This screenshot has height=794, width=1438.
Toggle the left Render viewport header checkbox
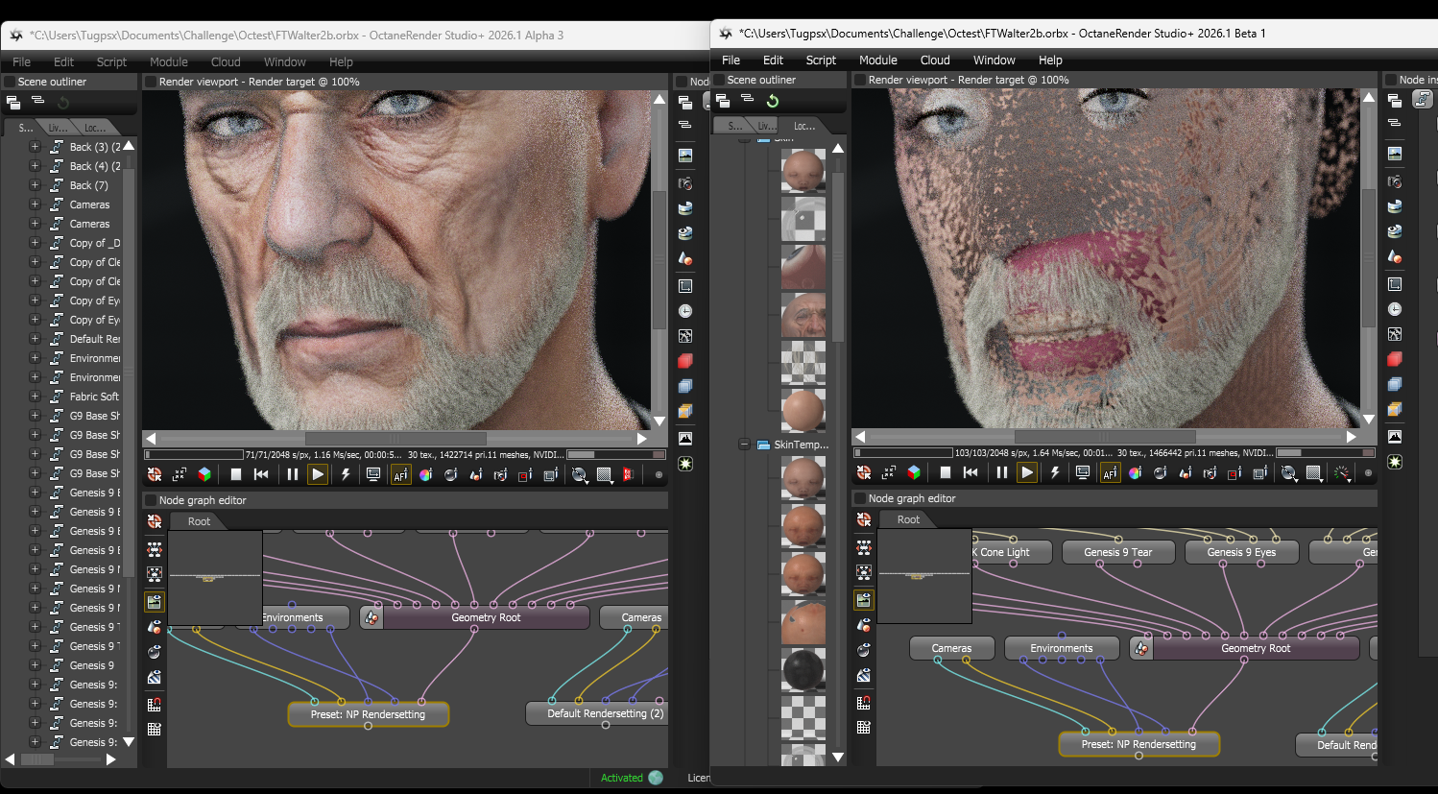(150, 82)
